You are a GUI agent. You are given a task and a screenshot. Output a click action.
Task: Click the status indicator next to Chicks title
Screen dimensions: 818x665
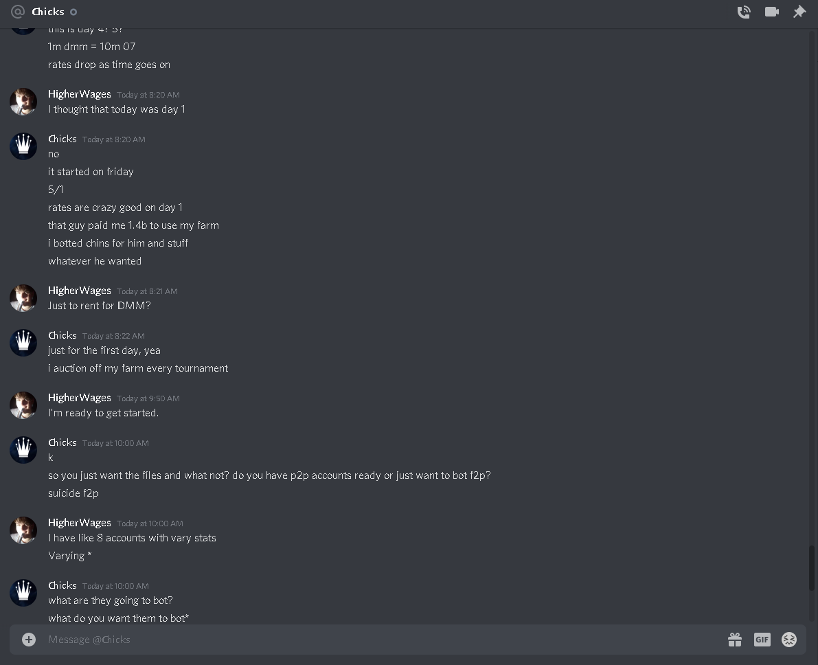pyautogui.click(x=73, y=12)
